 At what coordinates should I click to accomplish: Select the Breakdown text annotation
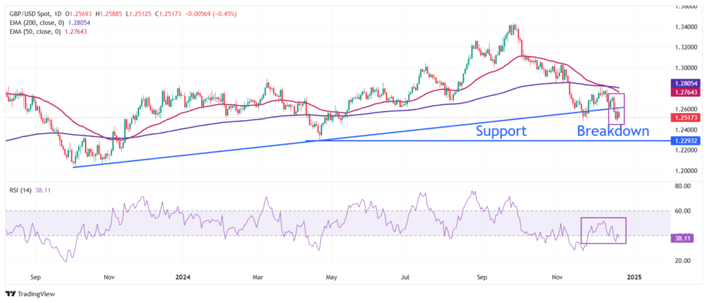point(612,131)
